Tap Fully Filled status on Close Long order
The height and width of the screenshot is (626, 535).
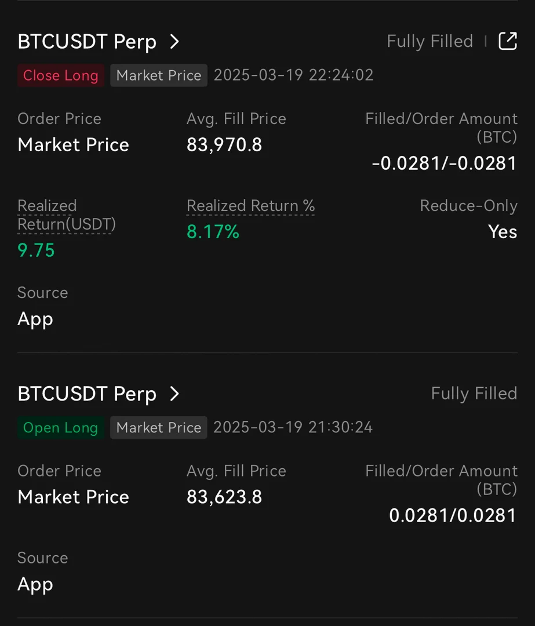(x=430, y=41)
